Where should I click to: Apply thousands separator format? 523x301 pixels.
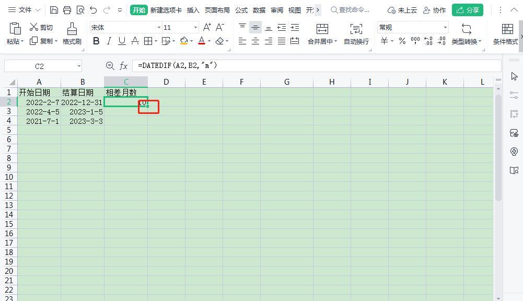point(415,41)
